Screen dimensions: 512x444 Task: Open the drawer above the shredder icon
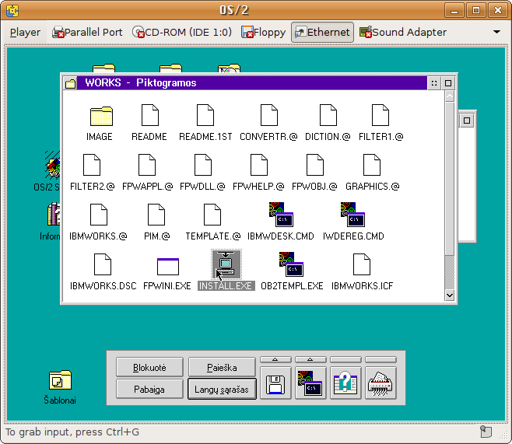click(380, 359)
